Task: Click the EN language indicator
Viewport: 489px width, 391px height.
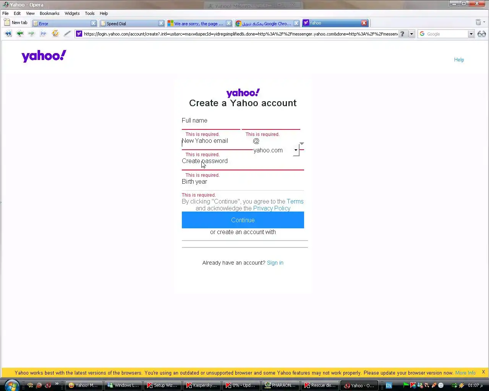Action: coord(389,385)
